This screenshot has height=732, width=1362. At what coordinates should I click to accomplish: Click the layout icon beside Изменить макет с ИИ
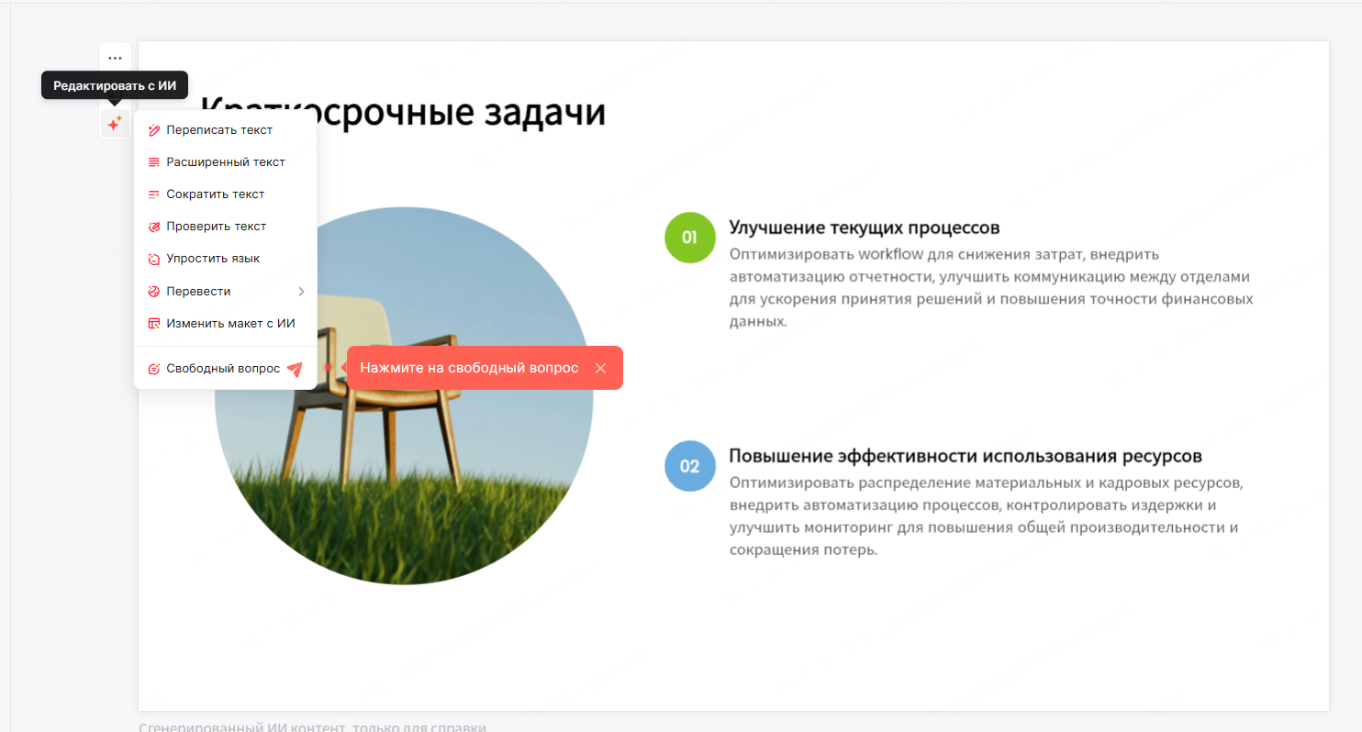154,324
